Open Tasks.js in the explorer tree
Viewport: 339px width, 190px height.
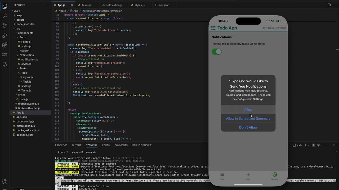click(x=26, y=91)
